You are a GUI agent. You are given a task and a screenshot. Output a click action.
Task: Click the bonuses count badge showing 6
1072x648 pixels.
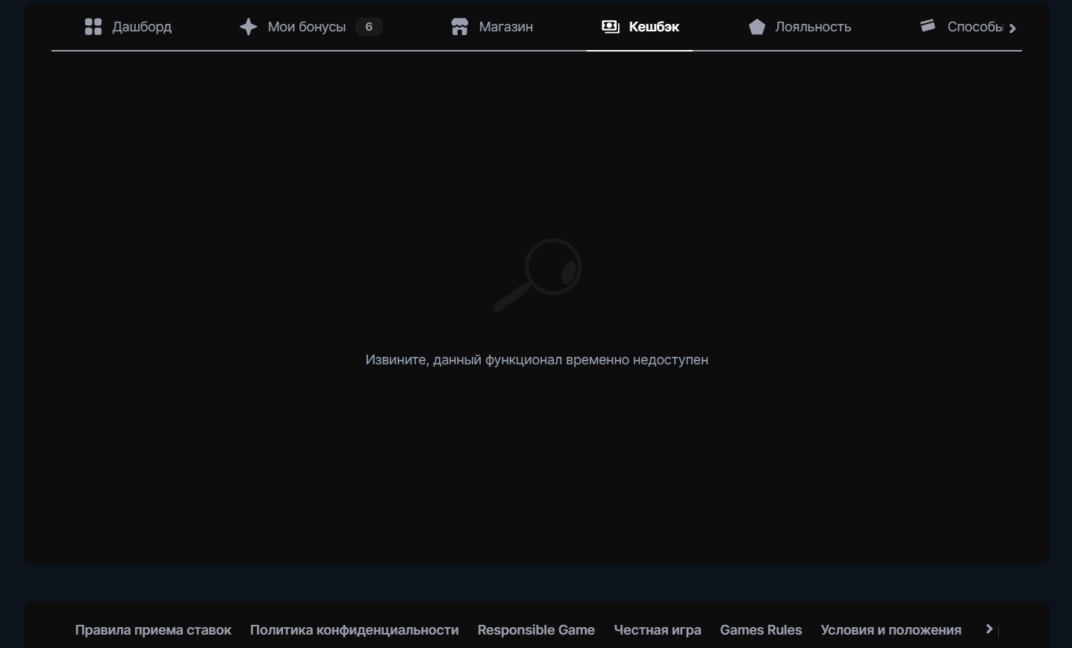click(369, 27)
